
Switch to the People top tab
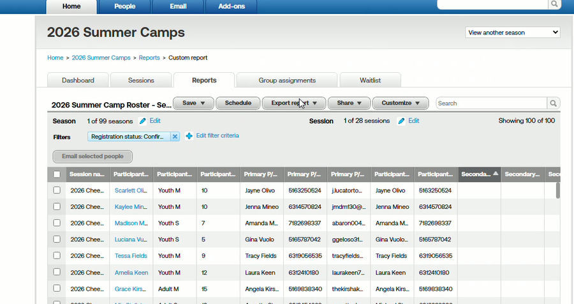coord(125,6)
